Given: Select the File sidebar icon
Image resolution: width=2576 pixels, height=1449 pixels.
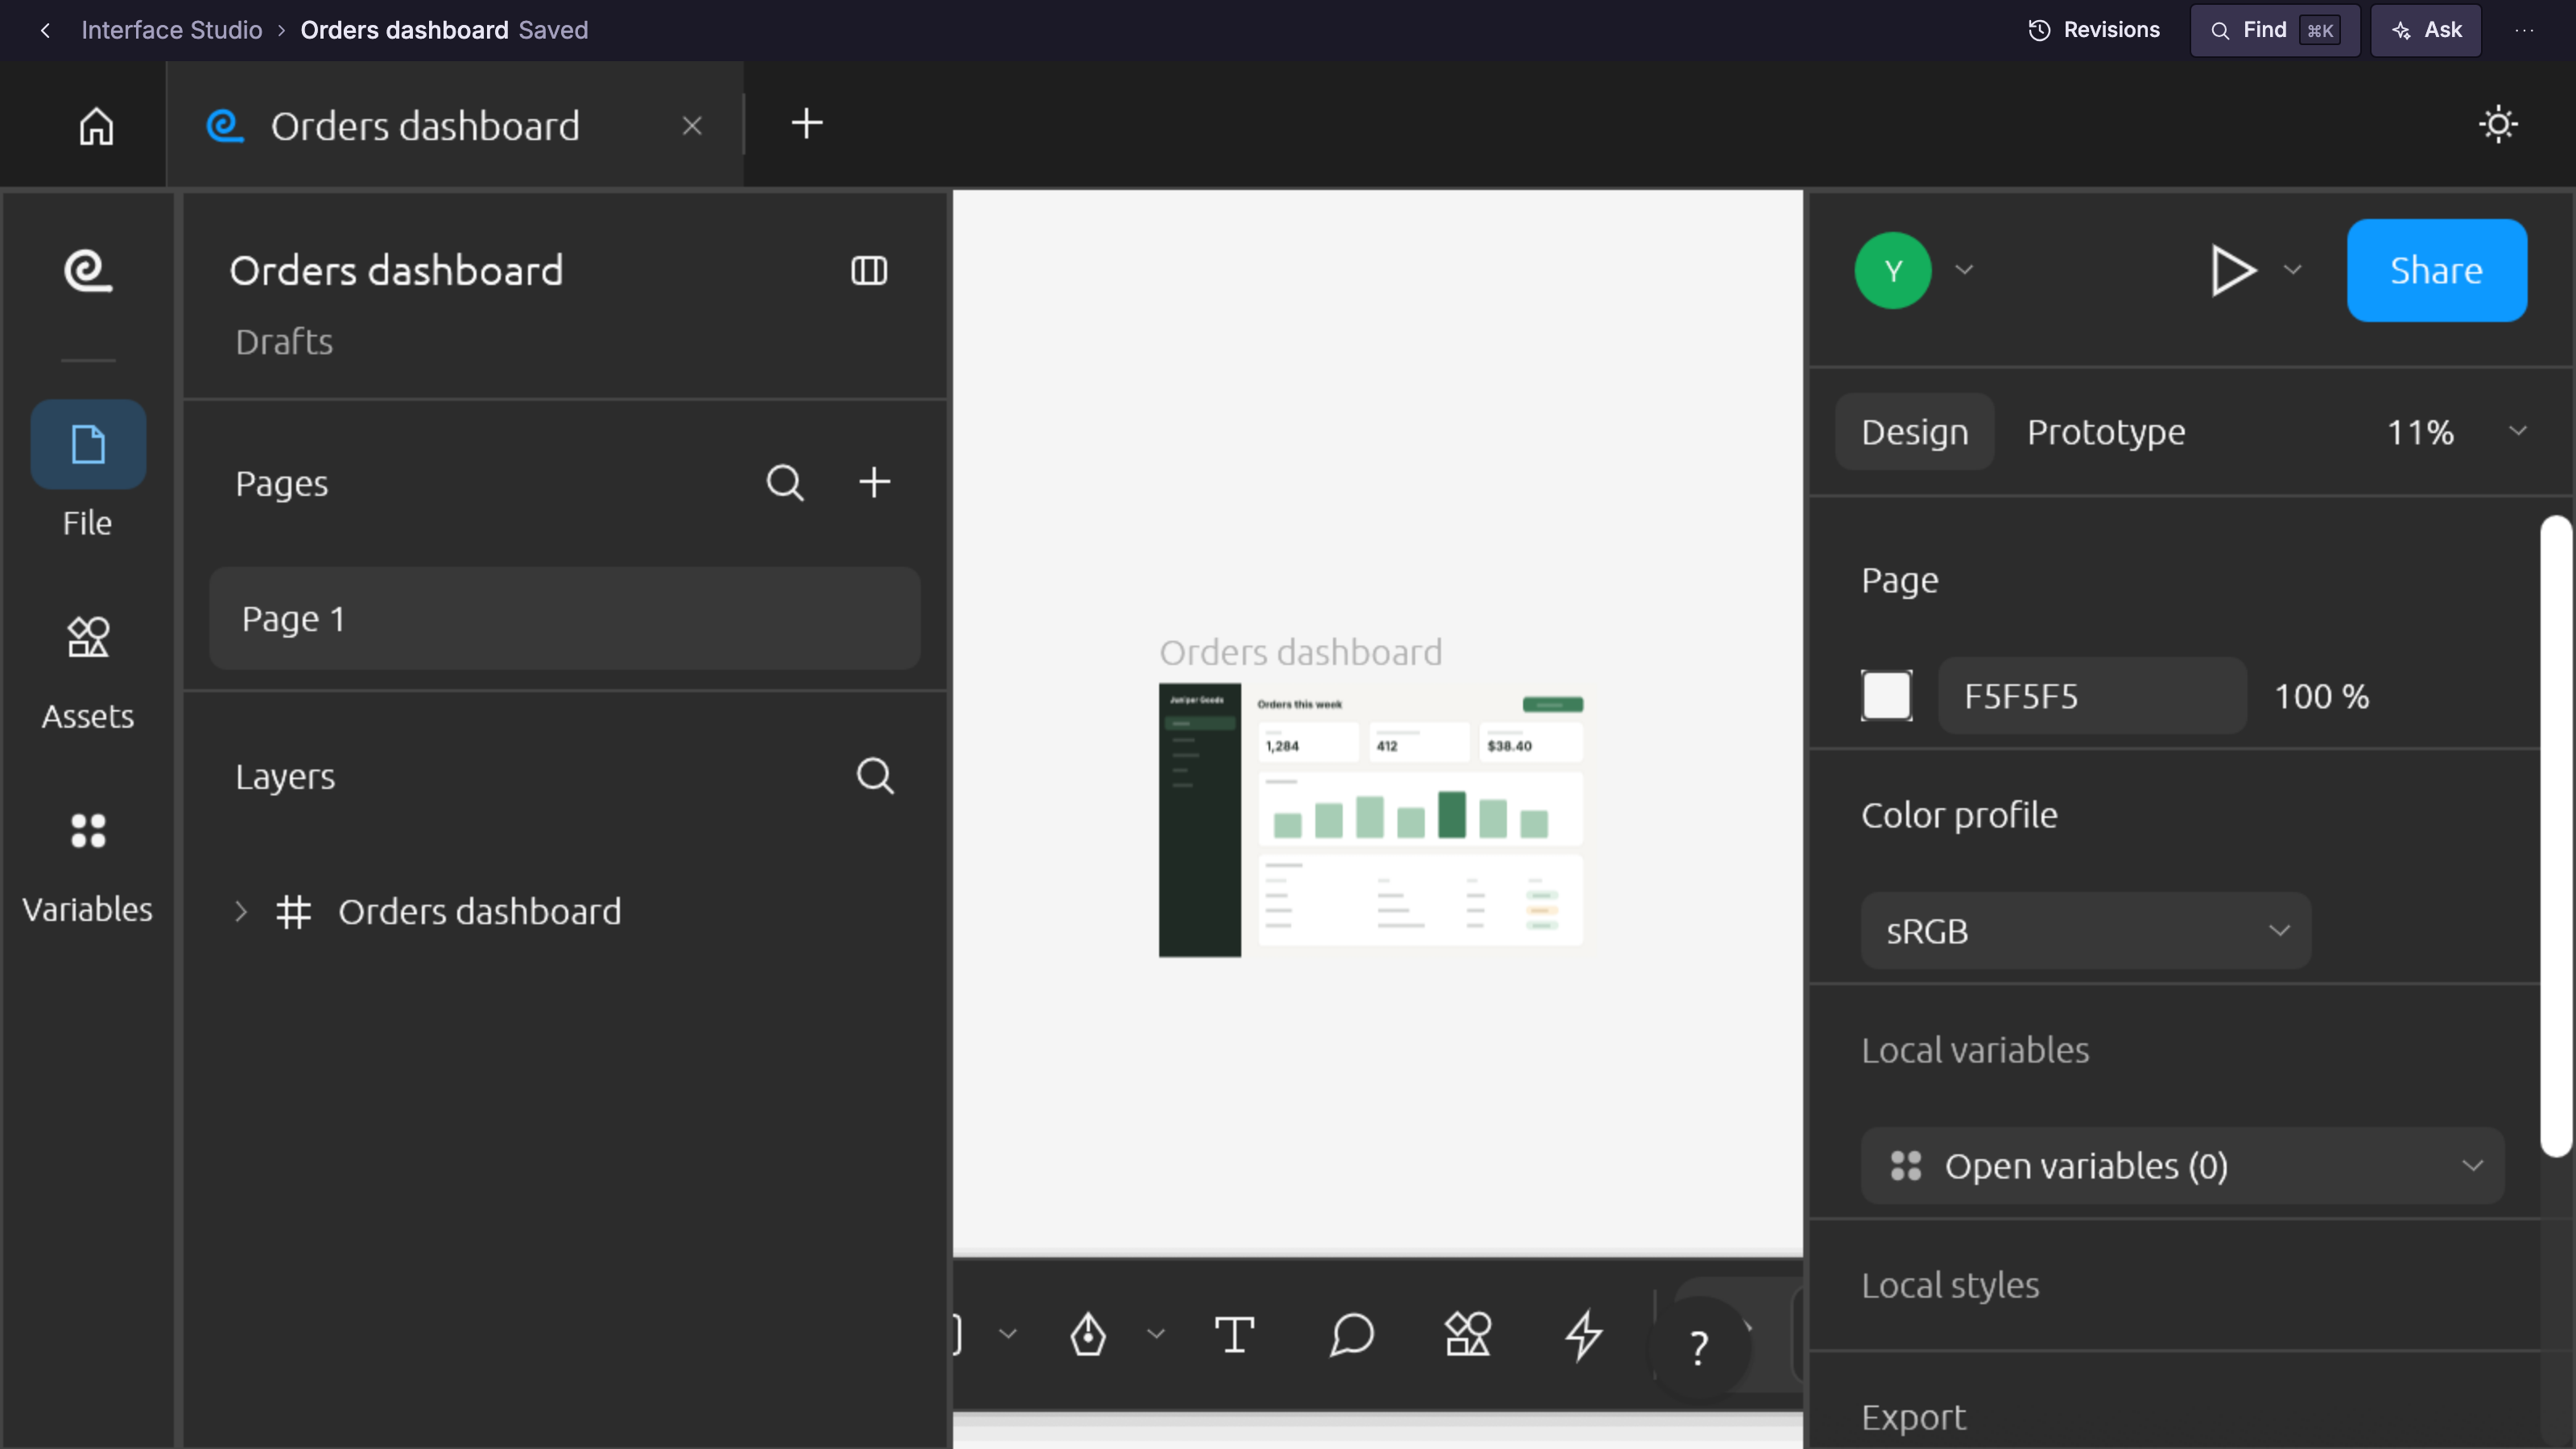Looking at the screenshot, I should pyautogui.click(x=88, y=444).
